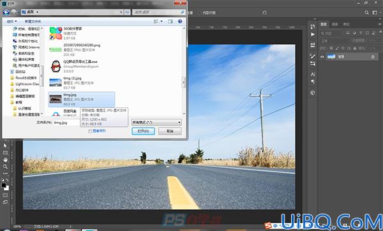The width and height of the screenshot is (383, 231).
Task: Enable the image sequence checkbox
Action: [x=90, y=131]
